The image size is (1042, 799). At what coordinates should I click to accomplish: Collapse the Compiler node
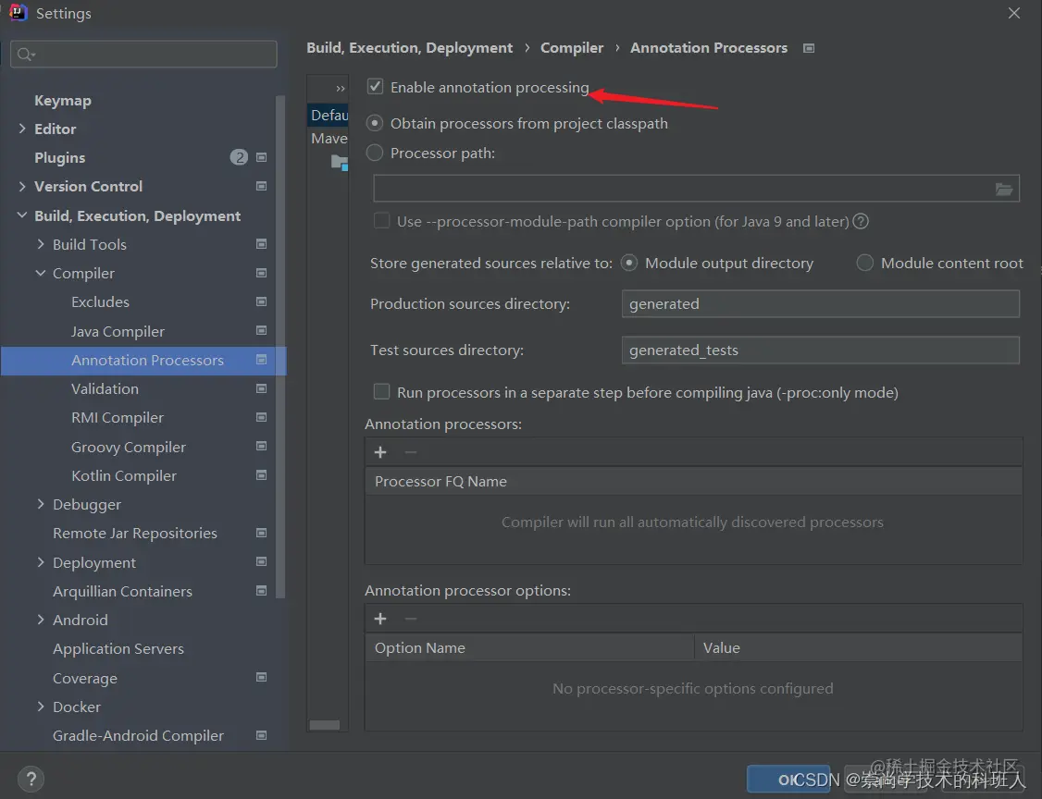click(41, 273)
